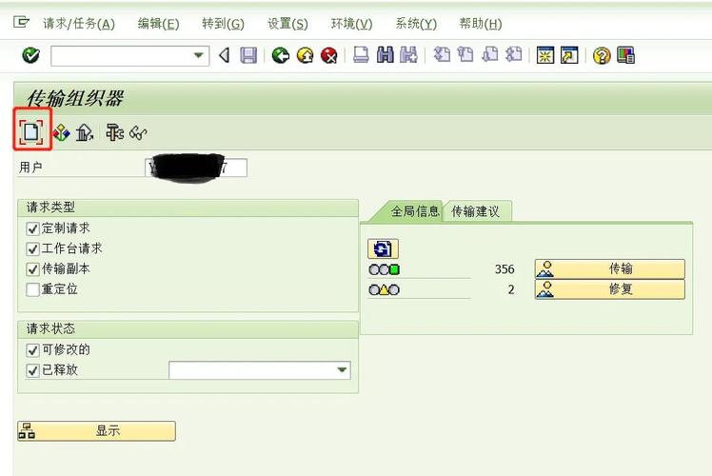Uncheck the 已释放 checkbox
712x476 pixels.
[32, 370]
